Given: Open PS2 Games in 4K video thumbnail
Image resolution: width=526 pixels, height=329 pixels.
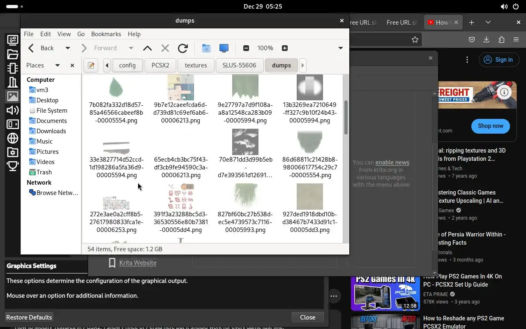Looking at the screenshot, I should pos(385,293).
